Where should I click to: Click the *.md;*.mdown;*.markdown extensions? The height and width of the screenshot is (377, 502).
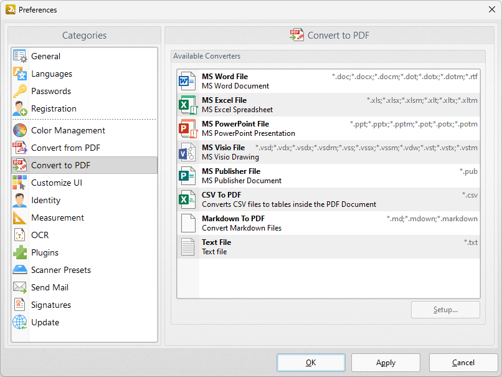coord(432,219)
